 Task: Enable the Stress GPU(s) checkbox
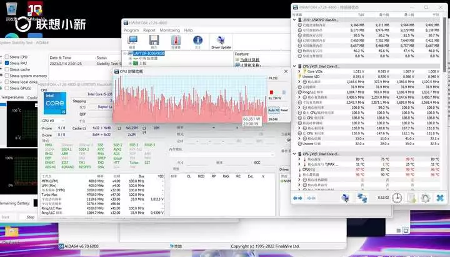click(x=7, y=88)
